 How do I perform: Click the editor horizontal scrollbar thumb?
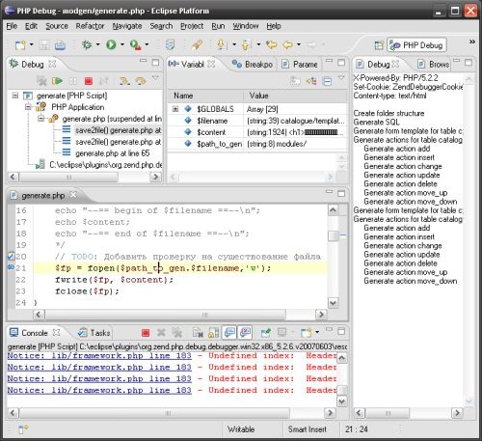[x=166, y=315]
